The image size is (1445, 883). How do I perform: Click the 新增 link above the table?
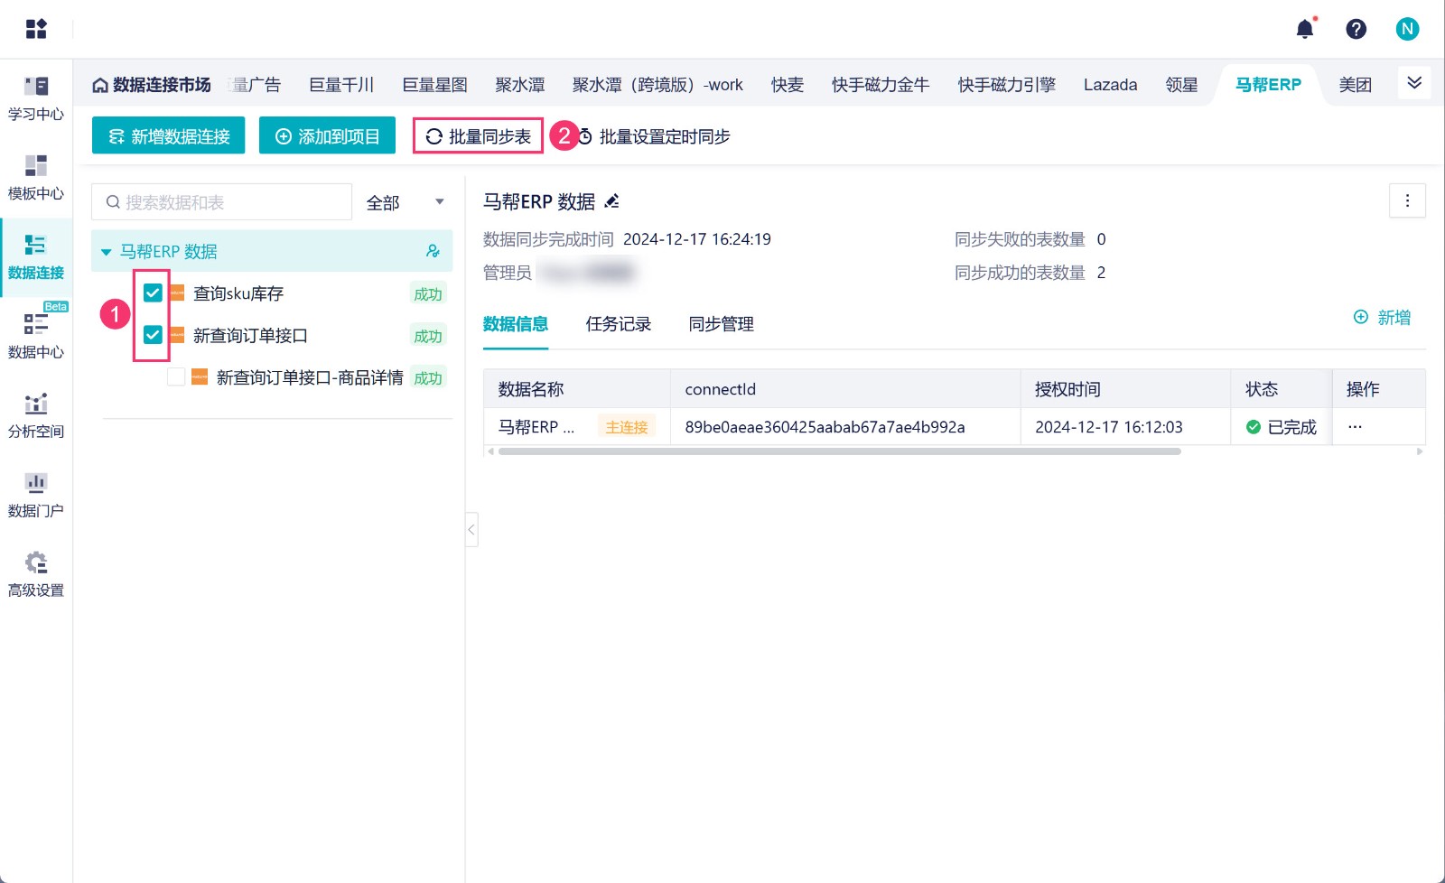(1382, 318)
